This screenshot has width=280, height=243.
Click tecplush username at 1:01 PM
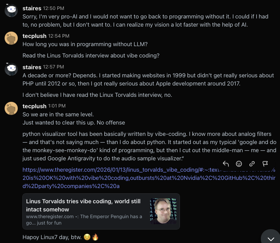click(34, 106)
